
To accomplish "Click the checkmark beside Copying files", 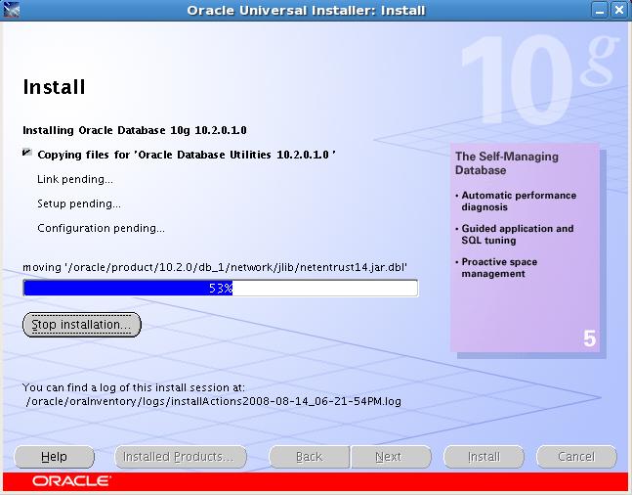I will point(27,153).
